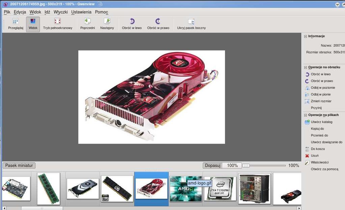Click the zoom slider handle
The image size is (345, 210).
tap(246, 166)
